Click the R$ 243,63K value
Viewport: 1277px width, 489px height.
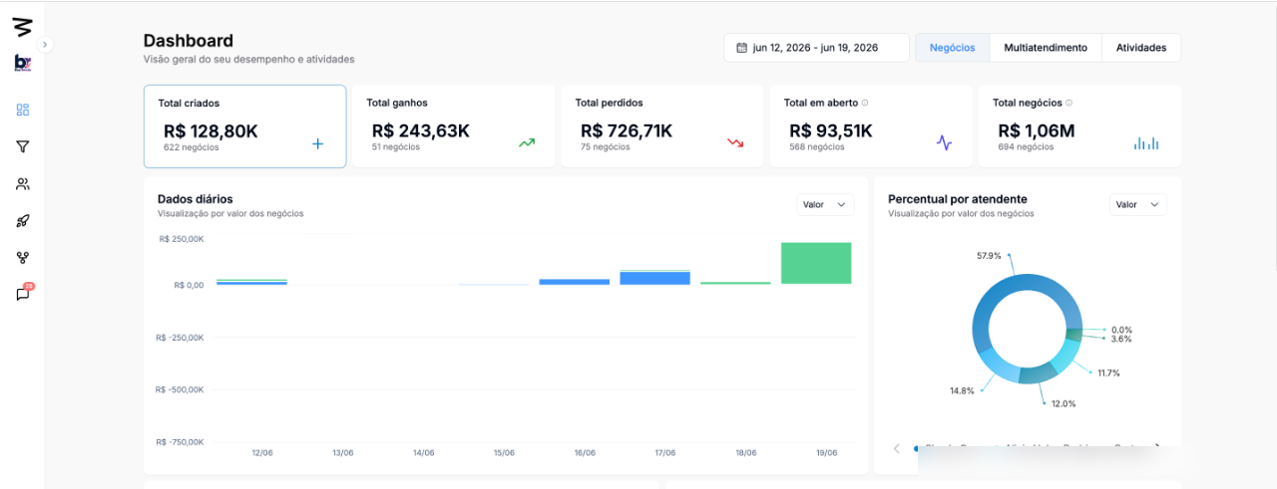click(x=421, y=130)
